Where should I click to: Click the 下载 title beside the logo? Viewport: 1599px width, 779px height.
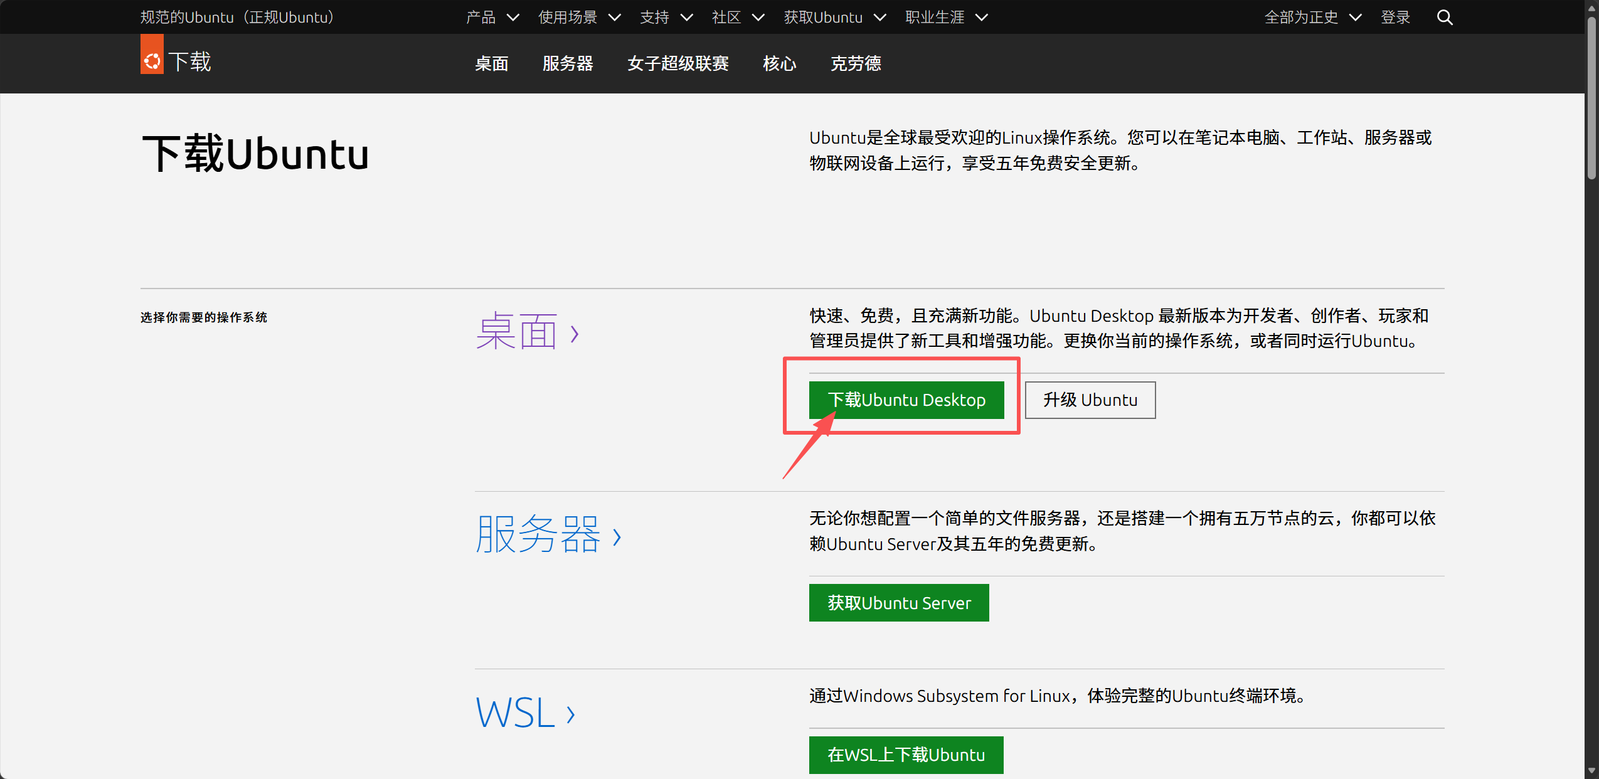click(189, 61)
